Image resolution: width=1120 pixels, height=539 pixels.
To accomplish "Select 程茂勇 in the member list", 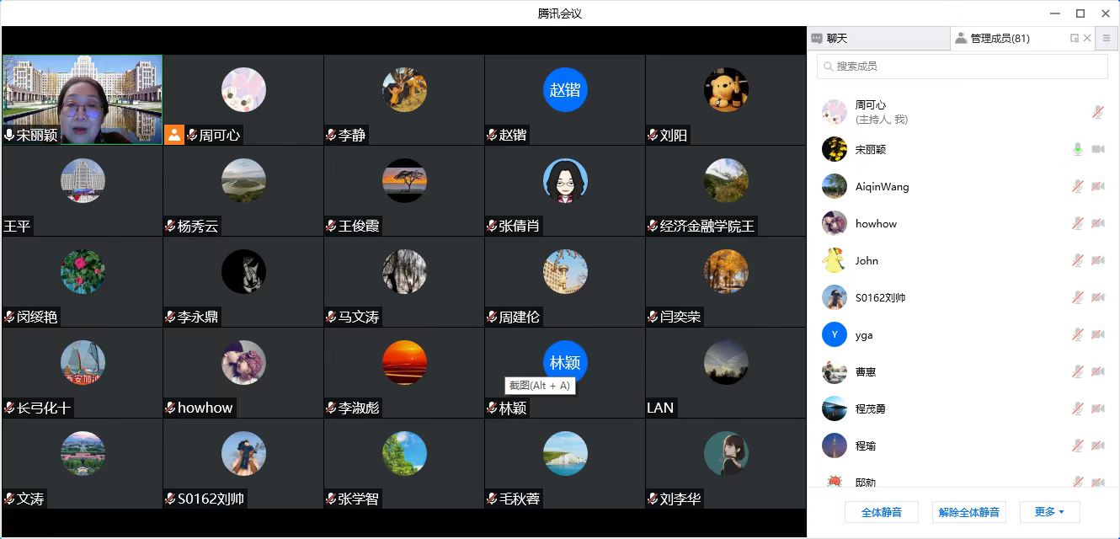I will tap(963, 408).
